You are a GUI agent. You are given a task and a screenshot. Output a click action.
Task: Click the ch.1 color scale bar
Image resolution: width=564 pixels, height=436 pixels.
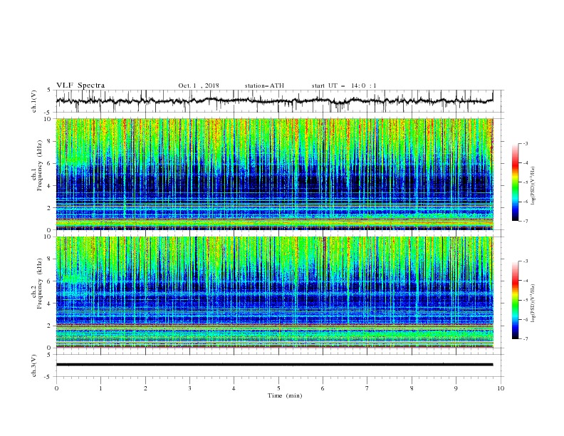pos(516,182)
